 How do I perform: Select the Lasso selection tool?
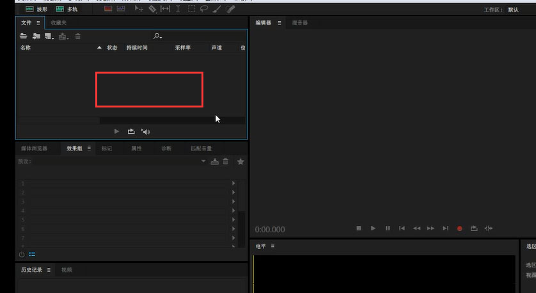tap(204, 9)
